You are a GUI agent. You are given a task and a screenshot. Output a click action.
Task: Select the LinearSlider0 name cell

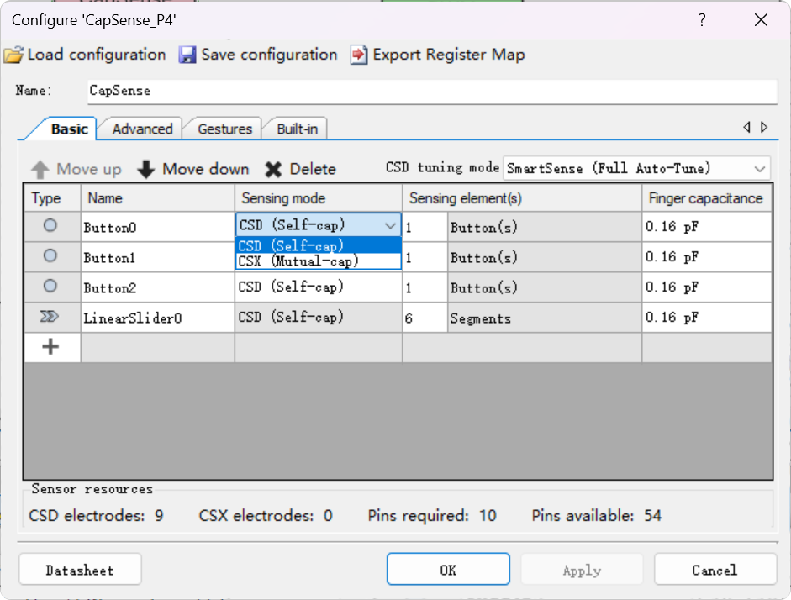[x=157, y=318]
